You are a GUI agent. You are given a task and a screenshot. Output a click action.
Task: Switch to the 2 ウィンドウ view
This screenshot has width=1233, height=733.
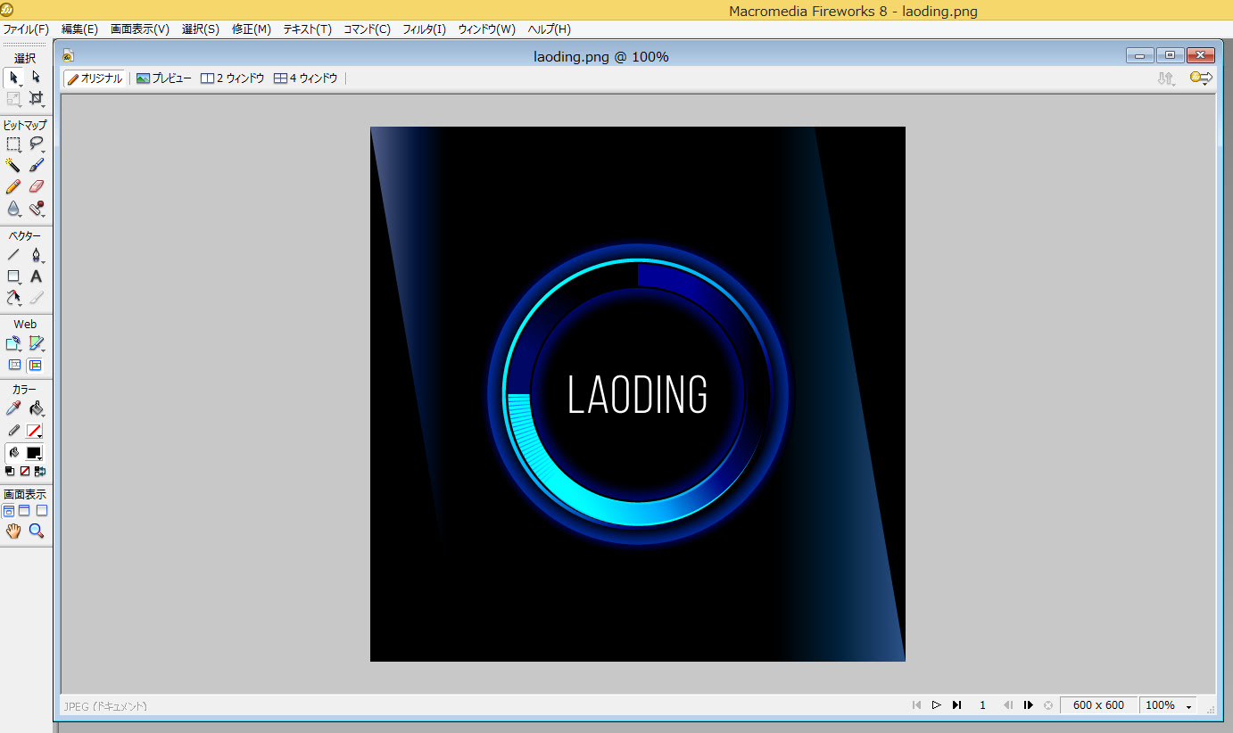(x=233, y=78)
